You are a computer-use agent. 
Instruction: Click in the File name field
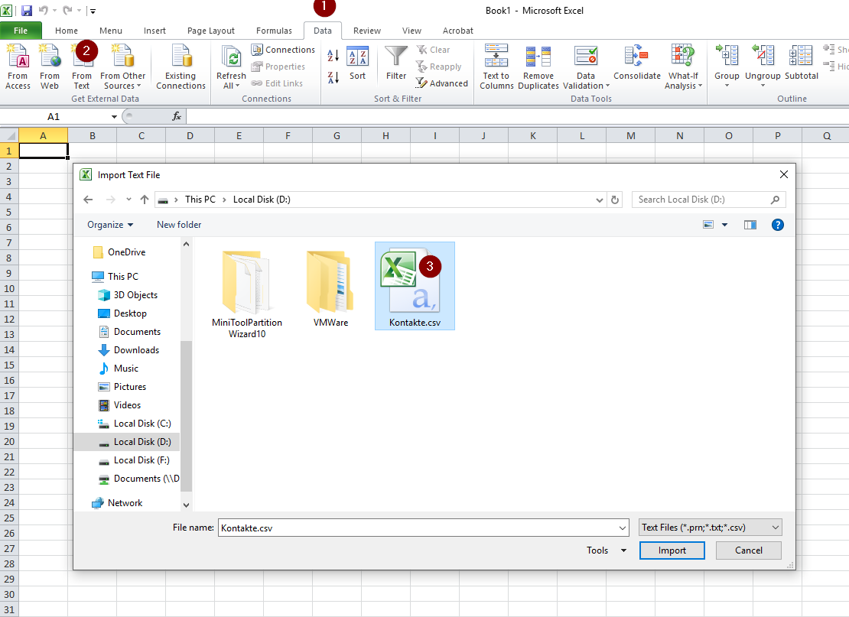[417, 528]
